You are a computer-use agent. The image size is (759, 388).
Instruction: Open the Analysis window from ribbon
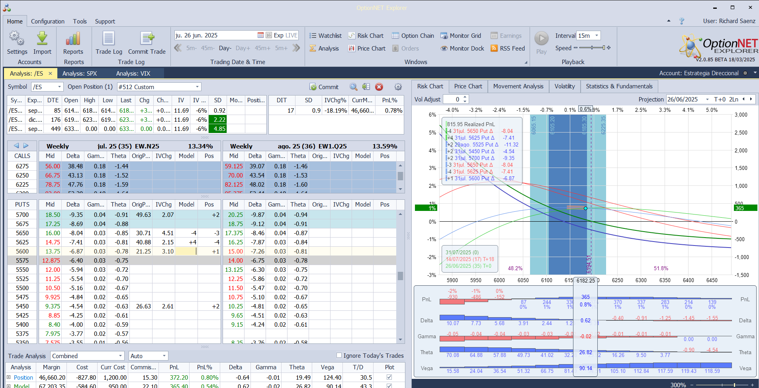pos(324,48)
